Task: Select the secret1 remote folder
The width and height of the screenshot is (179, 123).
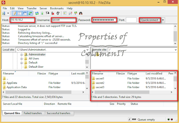Action: click(x=100, y=79)
